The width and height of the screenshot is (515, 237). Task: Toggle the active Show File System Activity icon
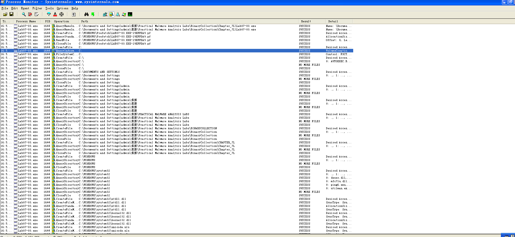111,14
